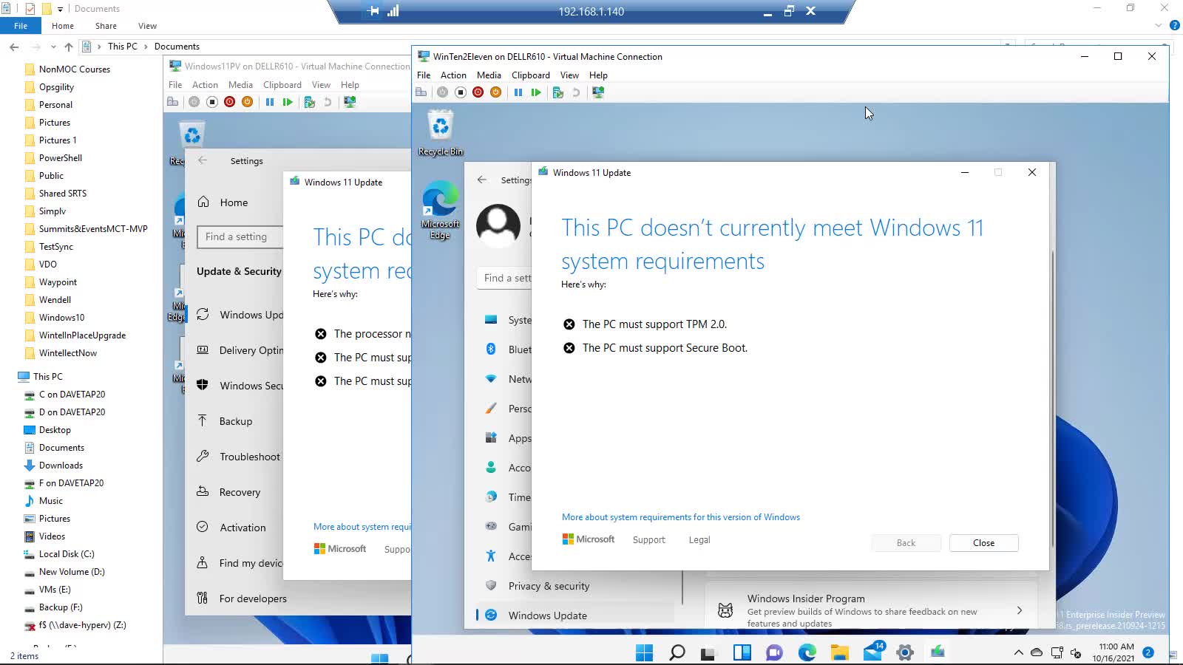The height and width of the screenshot is (665, 1183).
Task: Shut down the Windows11PV VM with red button
Action: click(229, 102)
